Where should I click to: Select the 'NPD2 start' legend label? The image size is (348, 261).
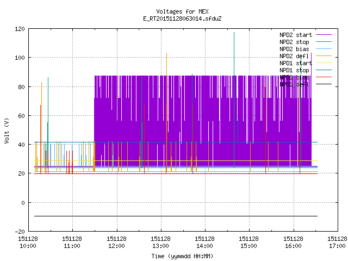[296, 35]
